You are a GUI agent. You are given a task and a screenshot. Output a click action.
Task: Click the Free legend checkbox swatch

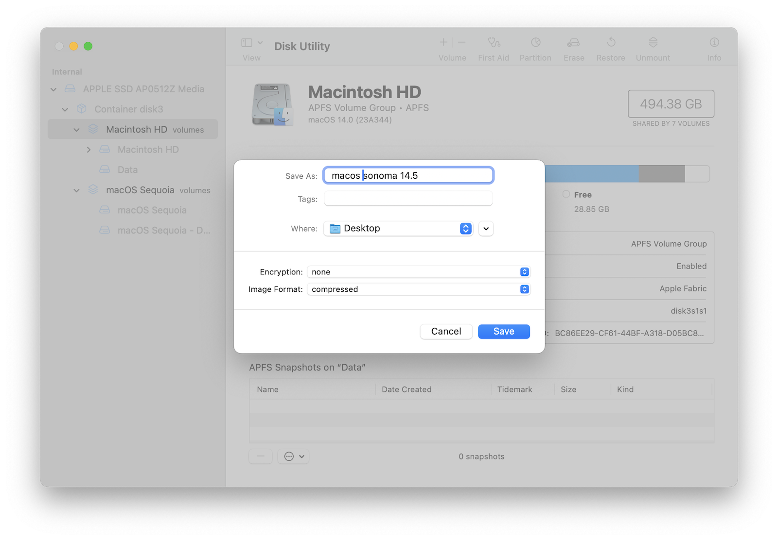[566, 194]
